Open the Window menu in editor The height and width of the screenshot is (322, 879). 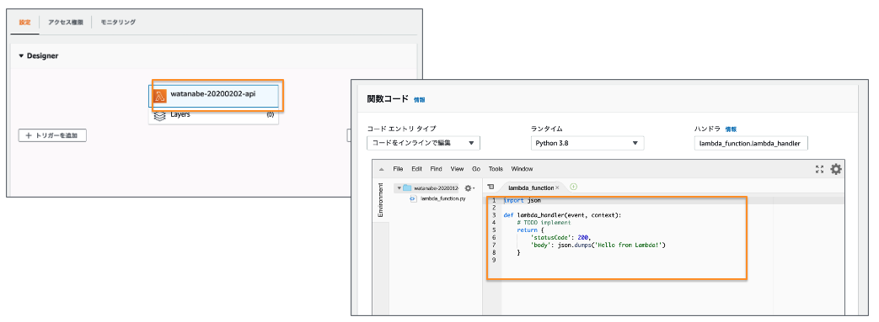(x=522, y=169)
